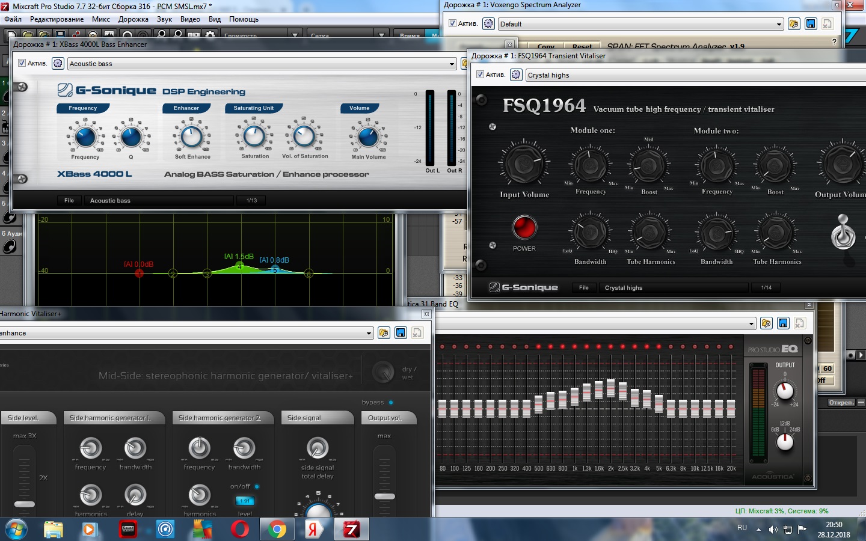Click the dry/wet knob in Harmonic Vitaliser
The width and height of the screenshot is (866, 541).
pyautogui.click(x=383, y=372)
